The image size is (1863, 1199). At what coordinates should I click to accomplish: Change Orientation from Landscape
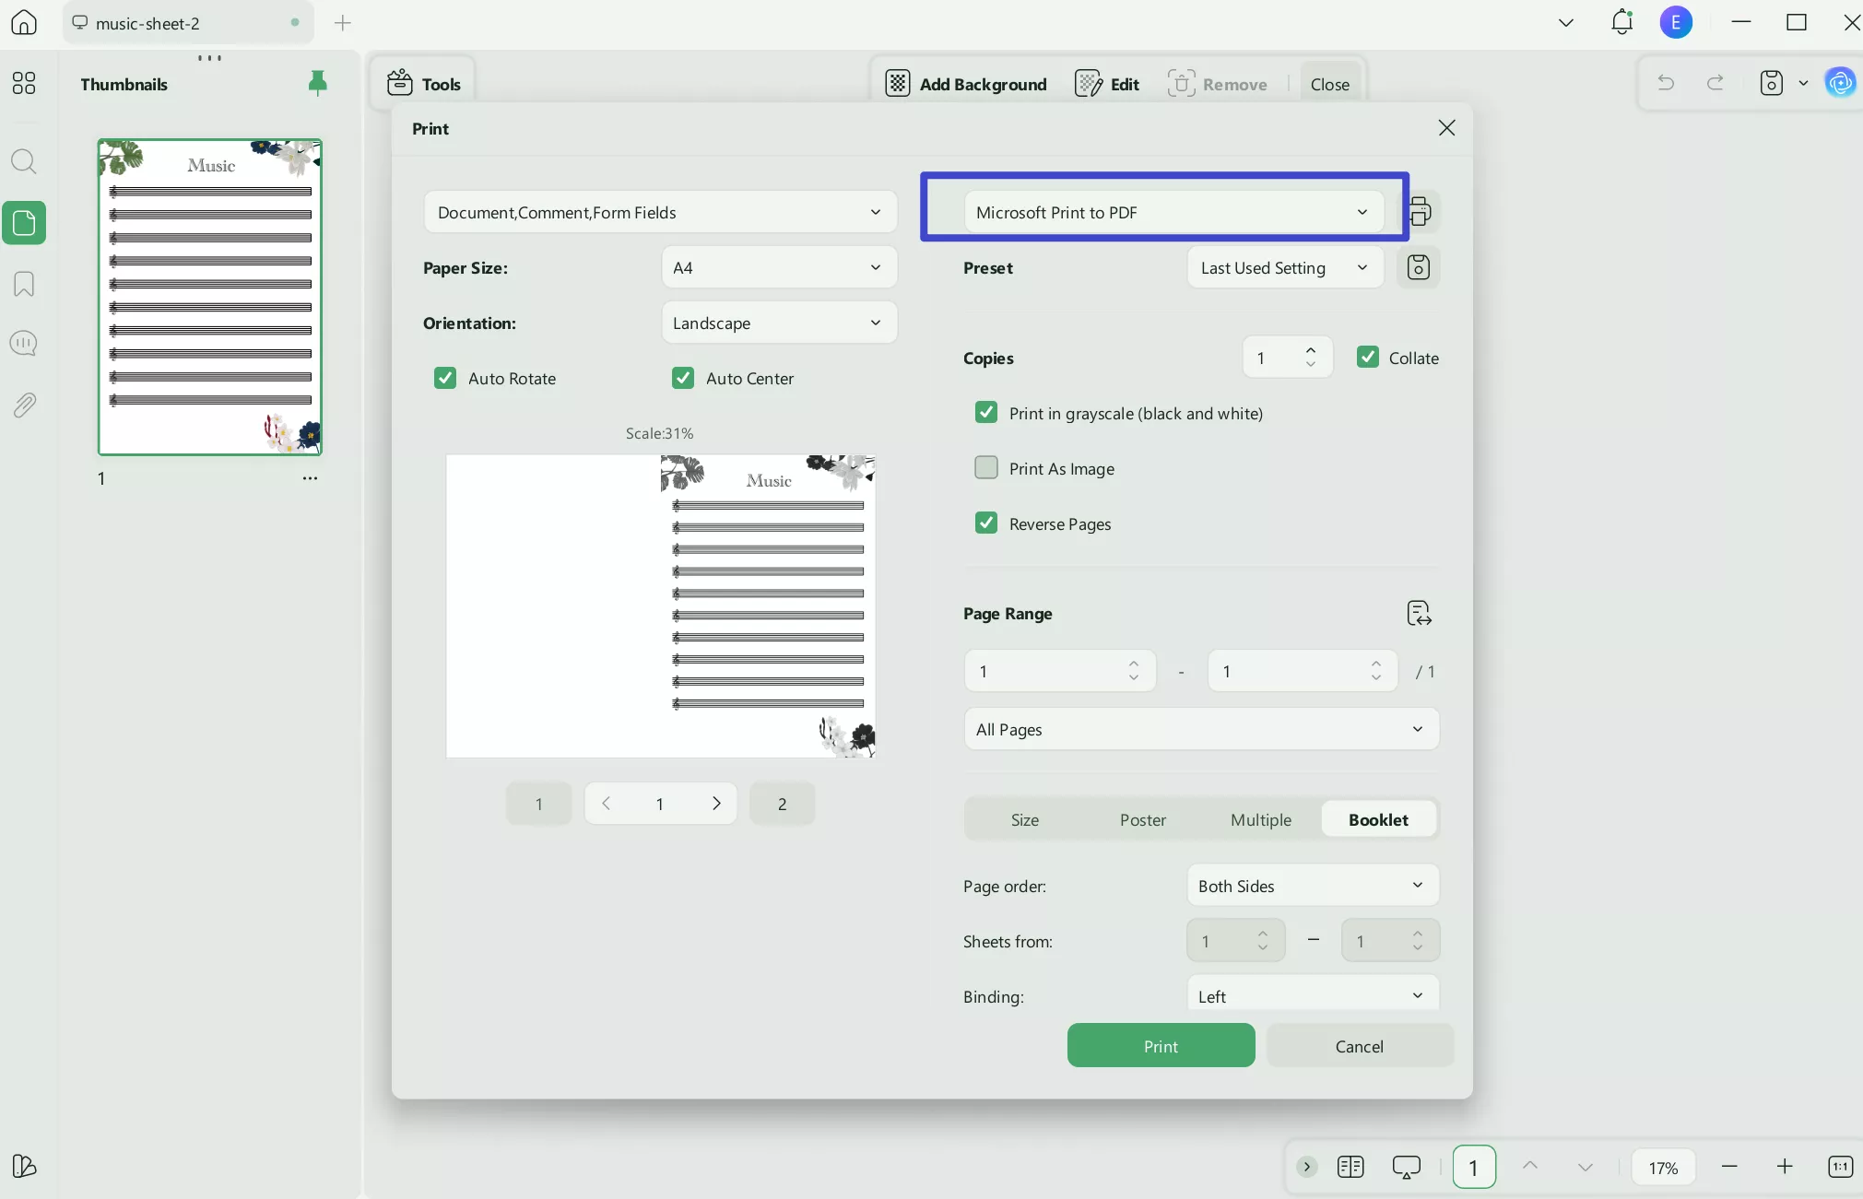pos(779,323)
